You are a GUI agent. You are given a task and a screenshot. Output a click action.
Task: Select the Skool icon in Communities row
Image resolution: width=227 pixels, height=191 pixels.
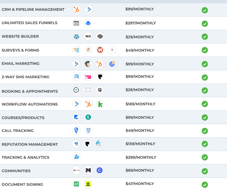click(76, 170)
